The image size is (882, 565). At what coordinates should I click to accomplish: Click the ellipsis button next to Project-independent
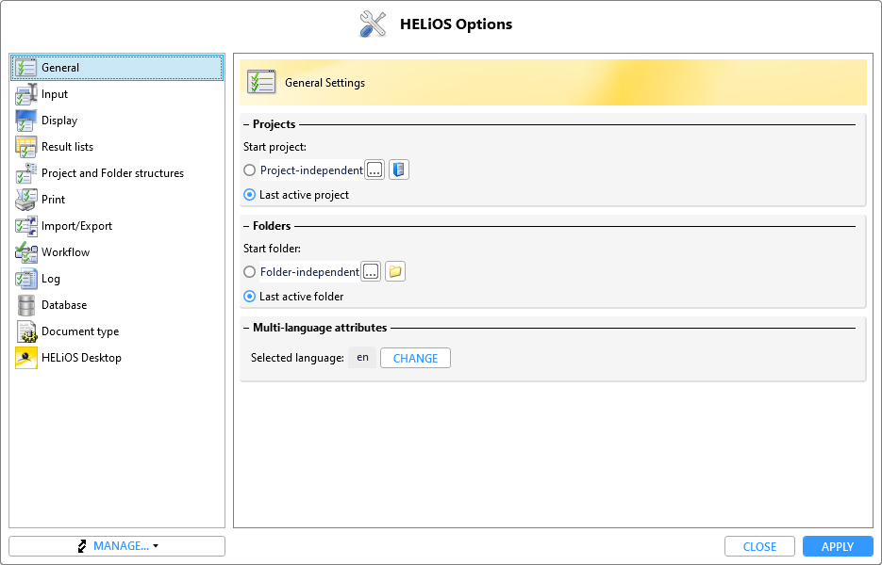pyautogui.click(x=374, y=170)
